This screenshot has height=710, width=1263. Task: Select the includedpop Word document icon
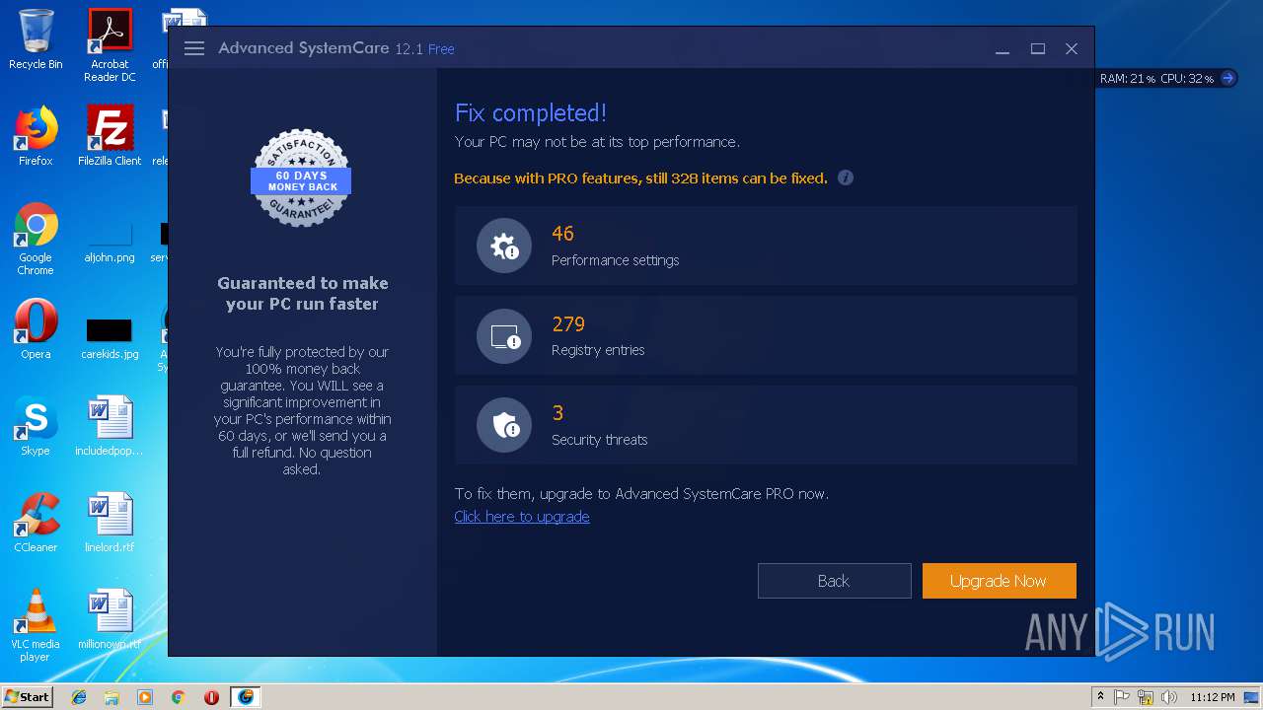[x=110, y=426]
